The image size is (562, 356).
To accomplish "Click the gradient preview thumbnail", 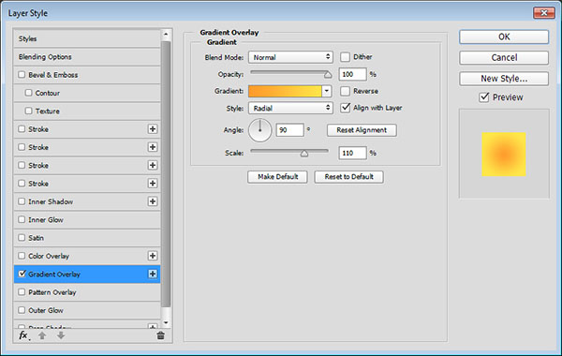I will [504, 155].
